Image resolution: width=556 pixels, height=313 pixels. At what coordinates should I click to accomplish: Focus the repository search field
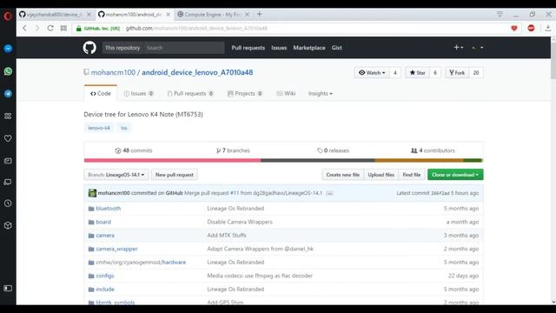pyautogui.click(x=183, y=48)
